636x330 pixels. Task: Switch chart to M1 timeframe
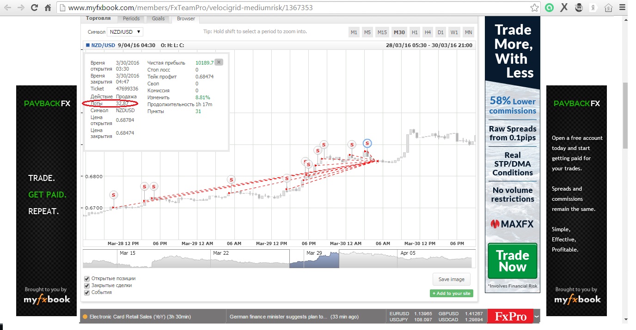pyautogui.click(x=354, y=32)
